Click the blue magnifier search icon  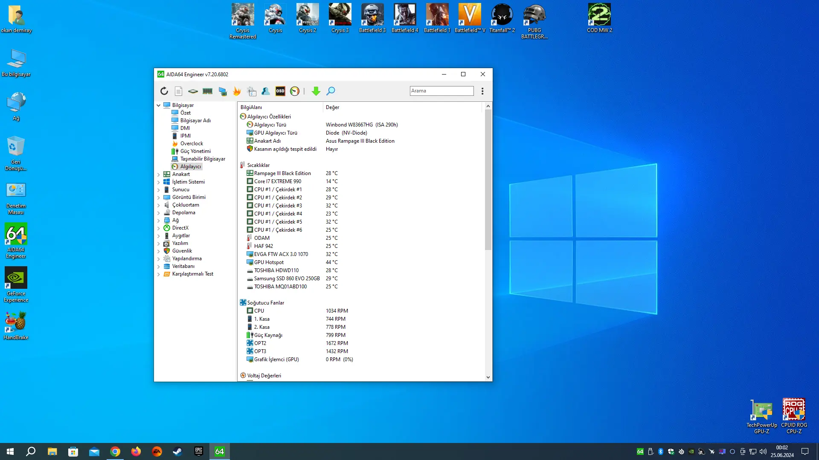click(331, 91)
